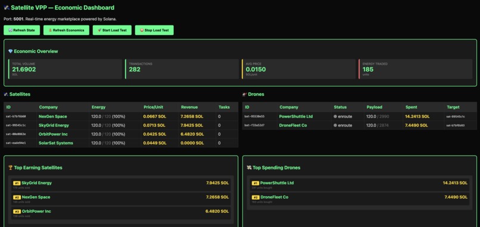The height and width of the screenshot is (227, 480).
Task: Select satellite ID sat-99545c1c in Satellites table
Action: (16, 125)
